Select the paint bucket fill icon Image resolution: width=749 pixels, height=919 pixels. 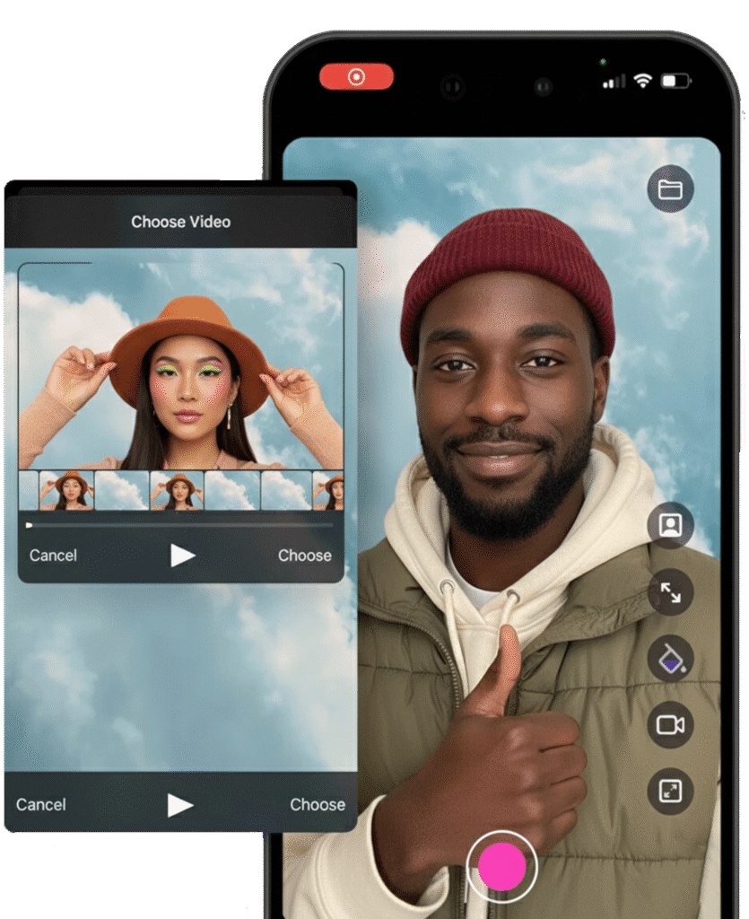click(x=670, y=659)
